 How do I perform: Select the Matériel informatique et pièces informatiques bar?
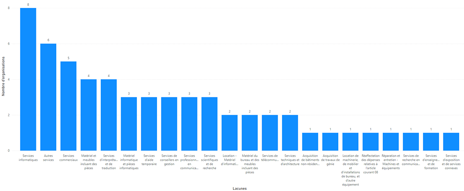(129, 124)
